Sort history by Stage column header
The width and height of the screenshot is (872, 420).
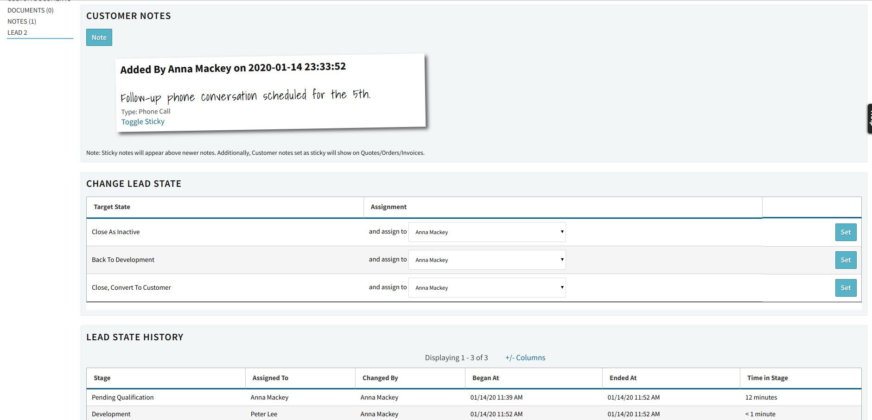coord(102,378)
